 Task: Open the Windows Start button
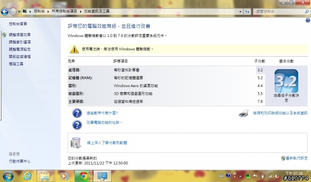[8, 176]
